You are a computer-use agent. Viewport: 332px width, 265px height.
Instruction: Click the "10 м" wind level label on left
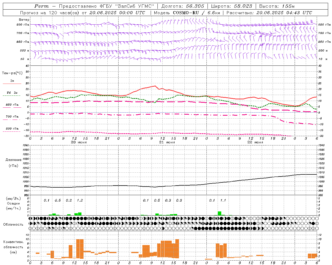pos(25,59)
